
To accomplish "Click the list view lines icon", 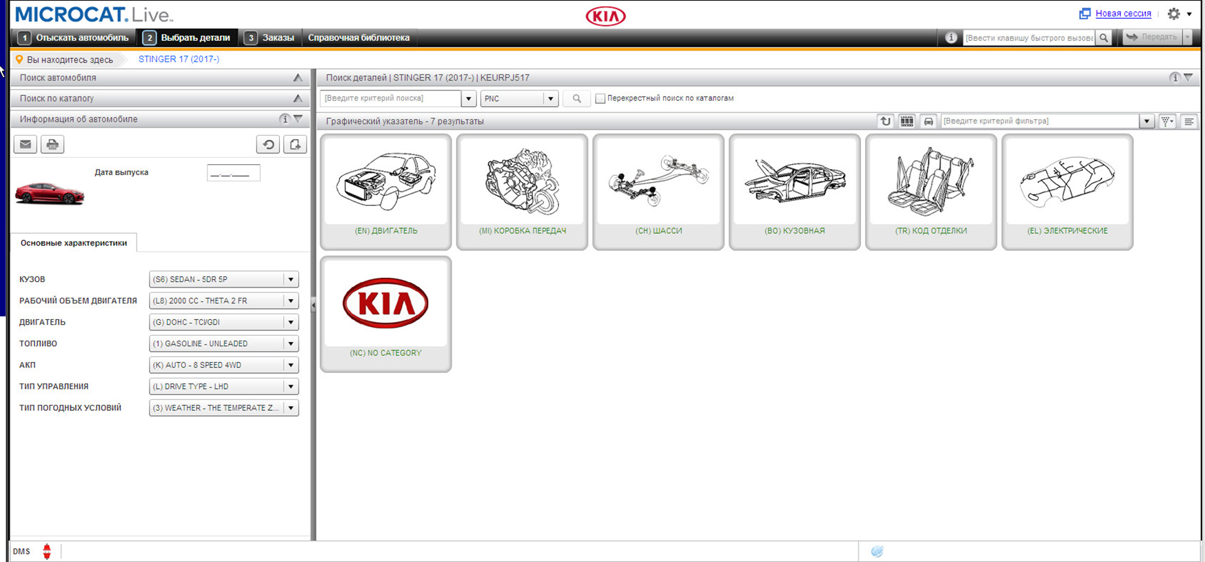I will tap(1189, 121).
